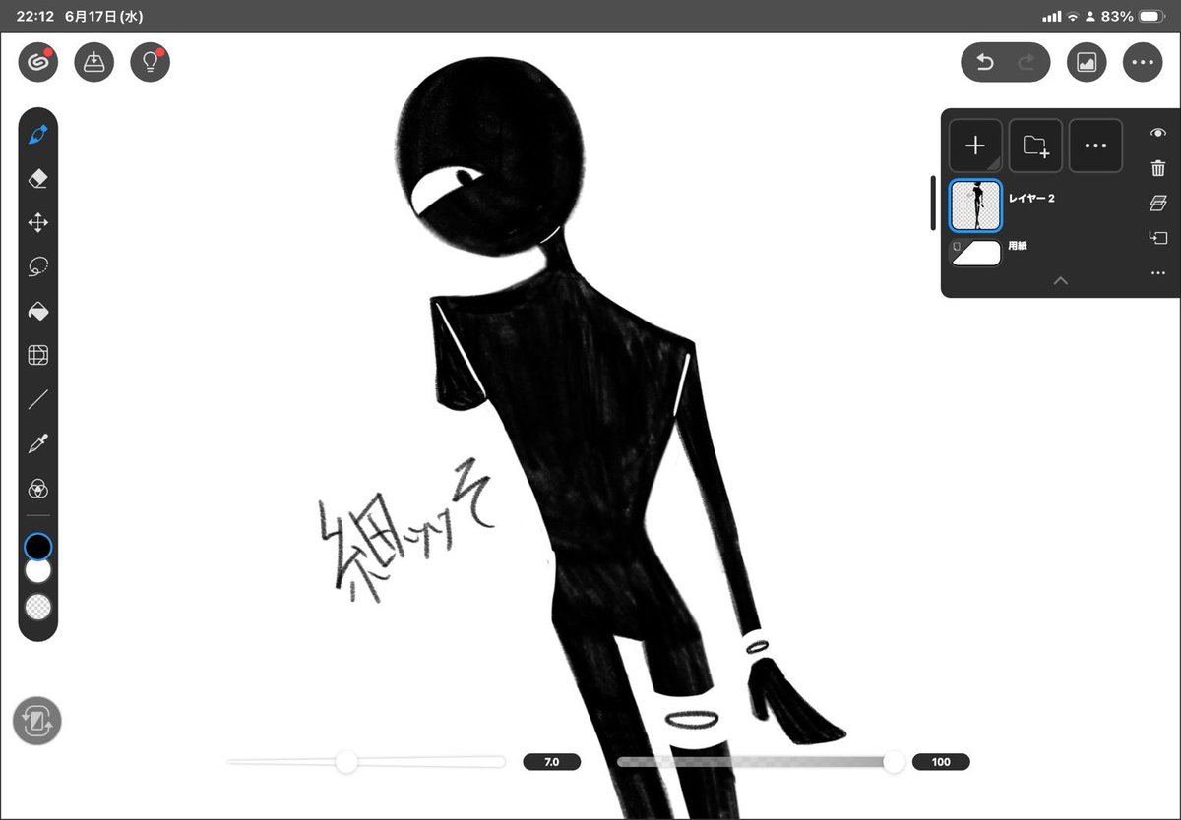The width and height of the screenshot is (1181, 820).
Task: Choose the white sub color swatch
Action: (x=37, y=570)
